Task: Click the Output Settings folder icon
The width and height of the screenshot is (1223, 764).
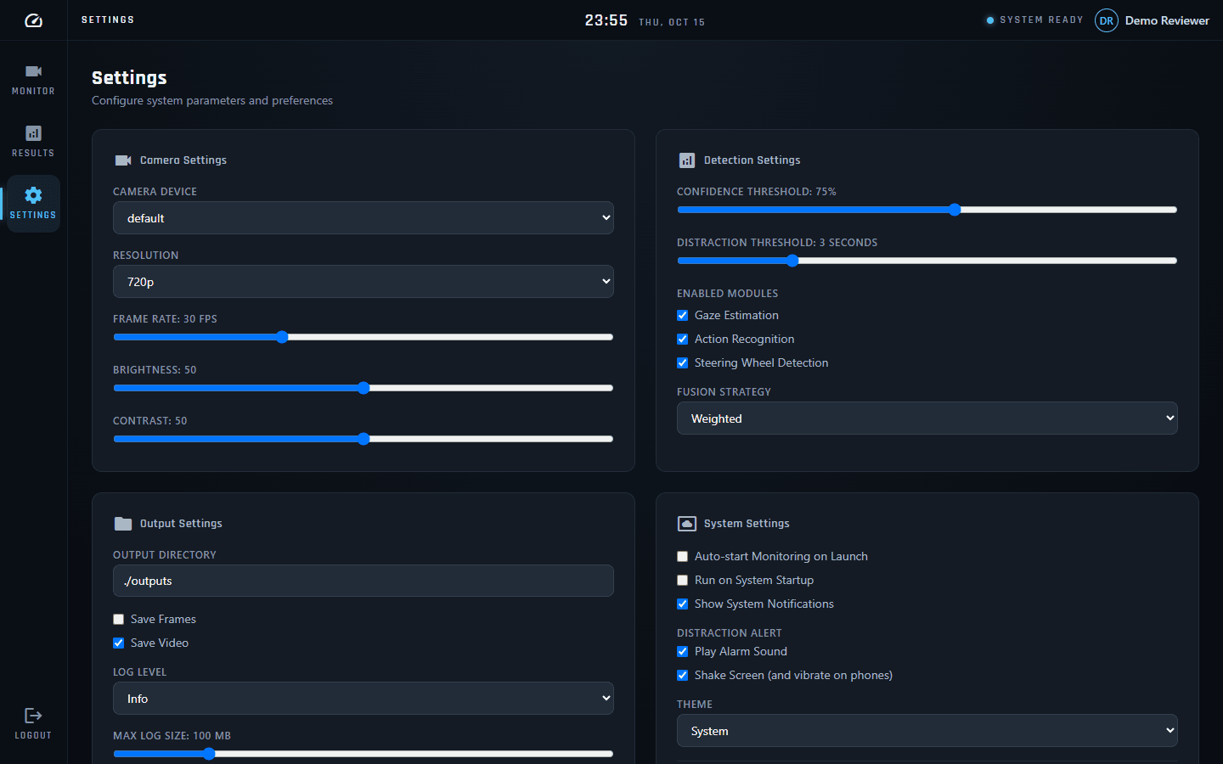Action: [x=123, y=524]
